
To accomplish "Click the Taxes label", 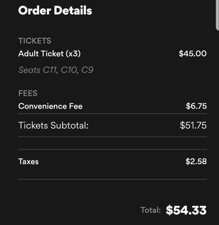I will 28,162.
